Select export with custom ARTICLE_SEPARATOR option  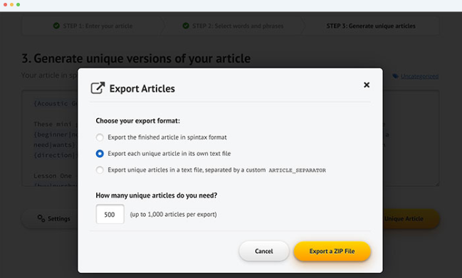[x=100, y=170]
